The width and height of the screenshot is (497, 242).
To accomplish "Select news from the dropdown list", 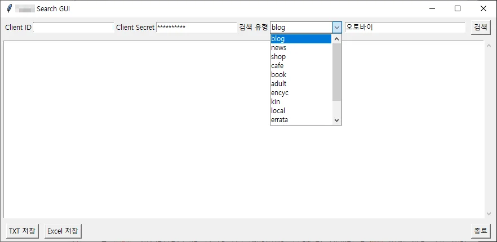I will 301,48.
